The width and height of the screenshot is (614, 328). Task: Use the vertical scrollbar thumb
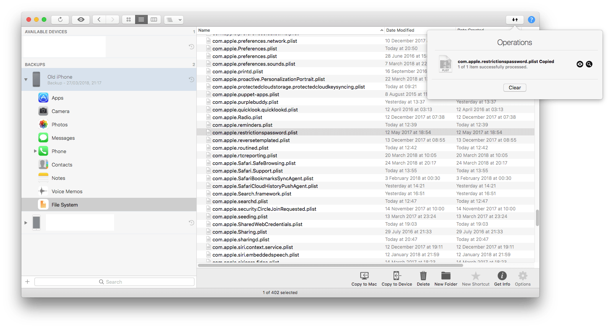(537, 218)
